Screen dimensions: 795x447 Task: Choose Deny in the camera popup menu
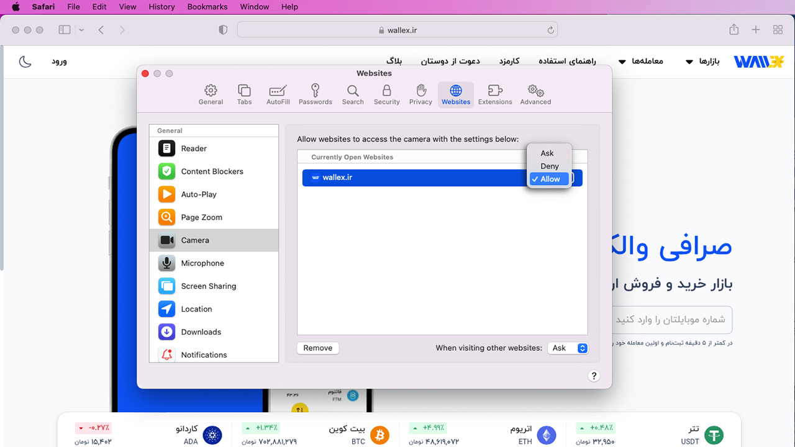[549, 166]
